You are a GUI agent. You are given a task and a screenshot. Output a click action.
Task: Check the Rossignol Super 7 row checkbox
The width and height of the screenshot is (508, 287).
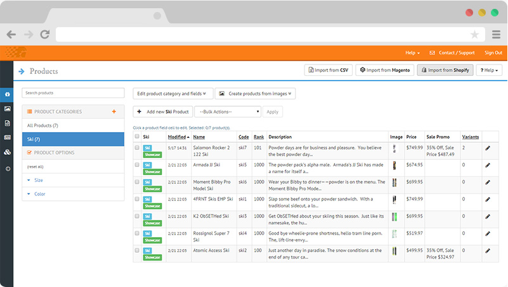[137, 233]
